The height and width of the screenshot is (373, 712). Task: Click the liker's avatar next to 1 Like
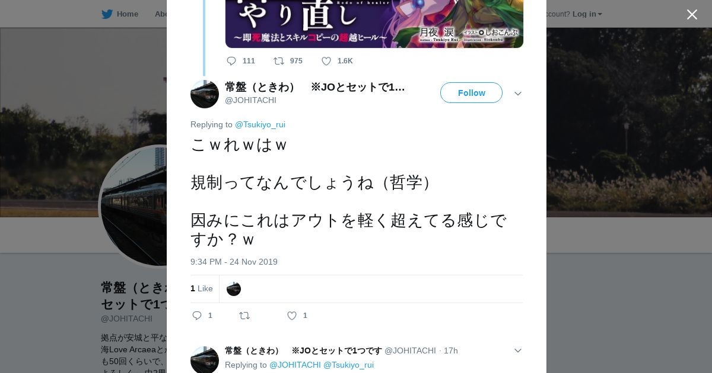(x=234, y=289)
